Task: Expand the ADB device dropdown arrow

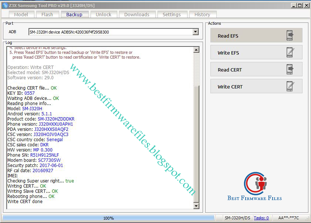Action: 196,32
